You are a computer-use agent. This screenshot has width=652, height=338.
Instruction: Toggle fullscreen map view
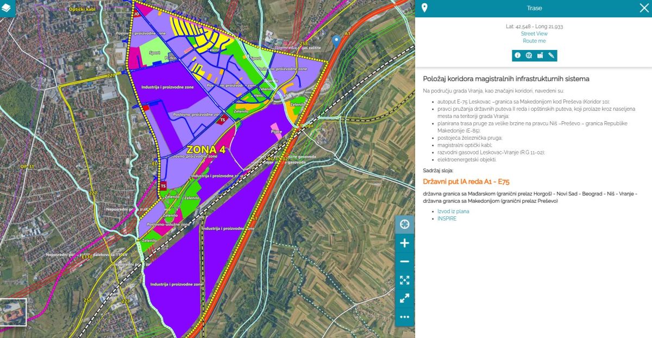point(404,298)
